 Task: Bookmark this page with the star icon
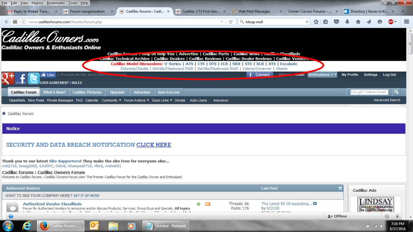(x=316, y=22)
